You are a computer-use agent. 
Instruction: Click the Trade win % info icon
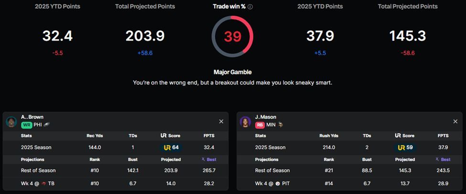click(250, 7)
